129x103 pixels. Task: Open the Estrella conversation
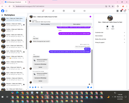(13, 36)
